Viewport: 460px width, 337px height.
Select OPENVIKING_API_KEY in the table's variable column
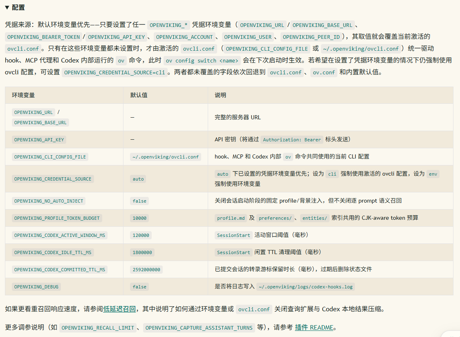(39, 140)
